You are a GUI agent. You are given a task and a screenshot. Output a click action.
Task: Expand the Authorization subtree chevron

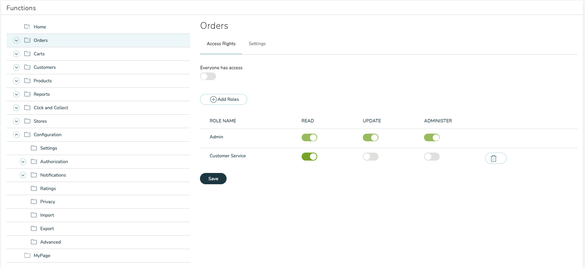(x=23, y=162)
